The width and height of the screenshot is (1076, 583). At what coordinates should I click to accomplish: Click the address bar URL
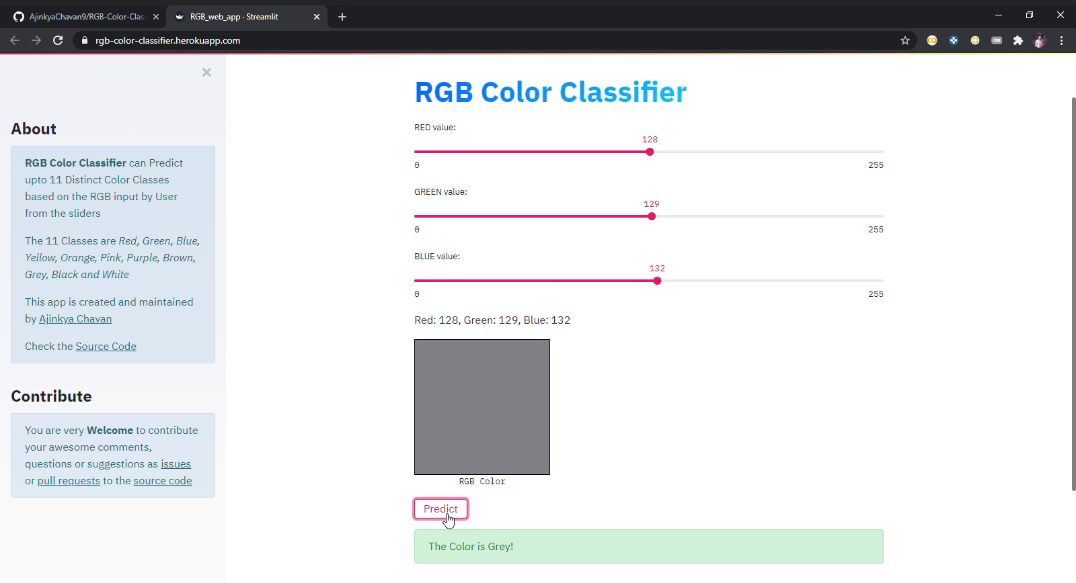[167, 40]
